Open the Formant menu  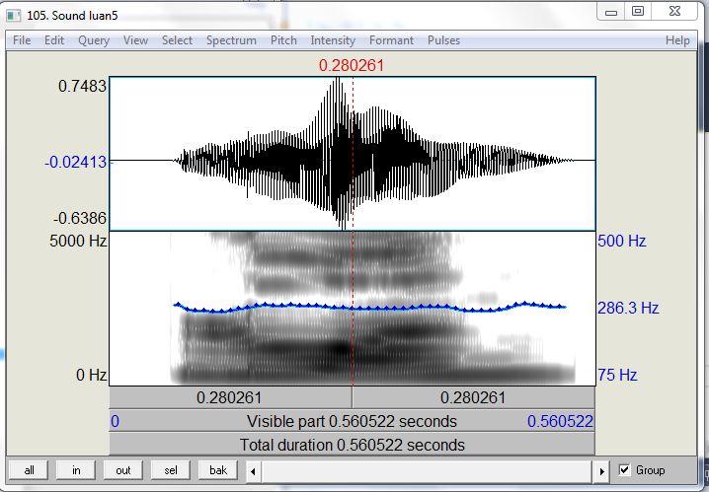point(391,40)
